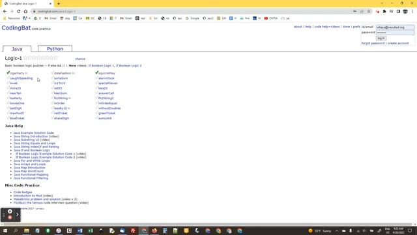This screenshot has height=235, width=417.
Task: Open the Google bookmark
Action: pyautogui.click(x=192, y=18)
